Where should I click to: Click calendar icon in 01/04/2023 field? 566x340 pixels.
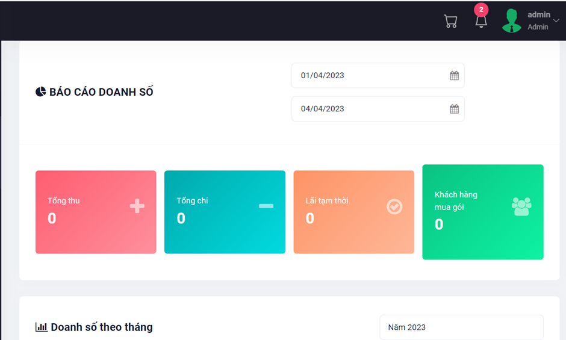454,76
